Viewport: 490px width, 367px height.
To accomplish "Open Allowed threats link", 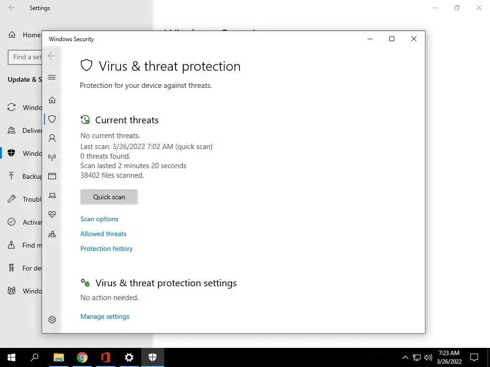I will coord(103,234).
